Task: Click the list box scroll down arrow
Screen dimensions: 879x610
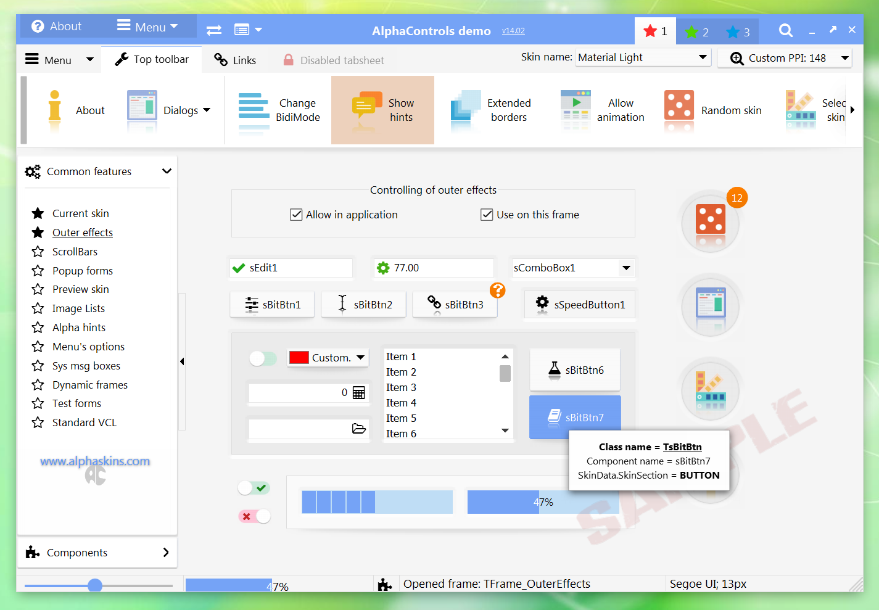Action: click(x=505, y=431)
